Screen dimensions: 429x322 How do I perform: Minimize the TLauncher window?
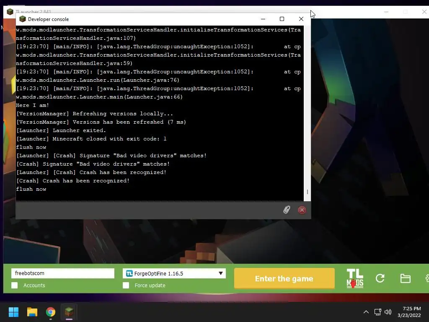pos(386,12)
